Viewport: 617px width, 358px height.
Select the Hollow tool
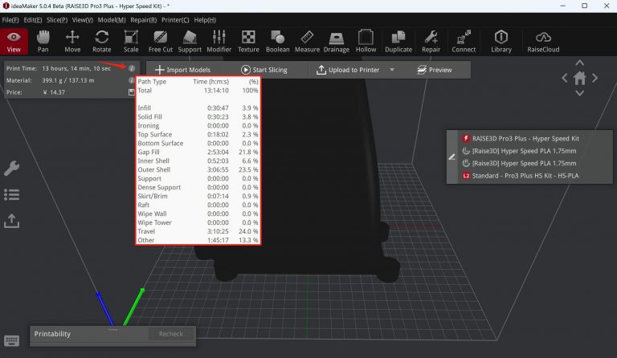pyautogui.click(x=366, y=41)
